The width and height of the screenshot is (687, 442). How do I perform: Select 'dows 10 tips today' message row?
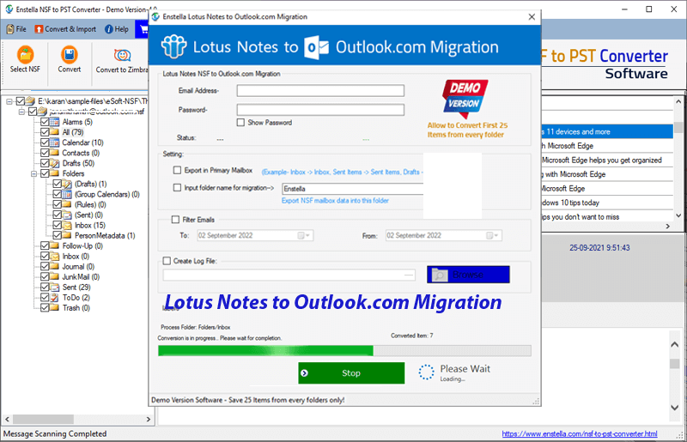tap(607, 203)
